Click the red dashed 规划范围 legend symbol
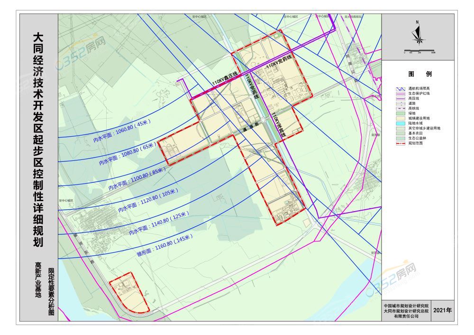Screen dimensions: 474x335 401,142
